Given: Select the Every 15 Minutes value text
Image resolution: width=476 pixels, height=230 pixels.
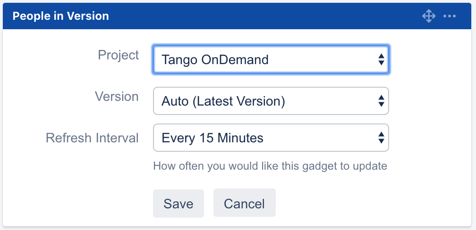Looking at the screenshot, I should coord(212,138).
